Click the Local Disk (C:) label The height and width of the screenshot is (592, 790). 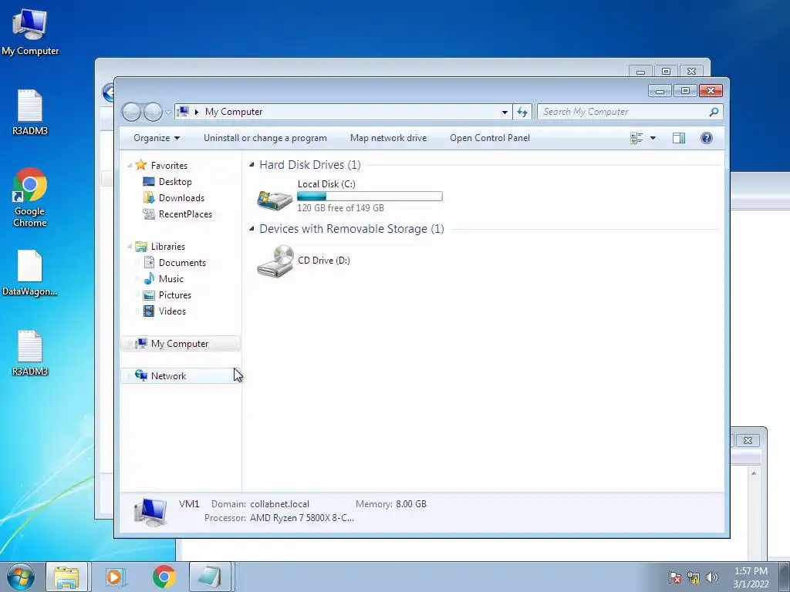(x=326, y=184)
